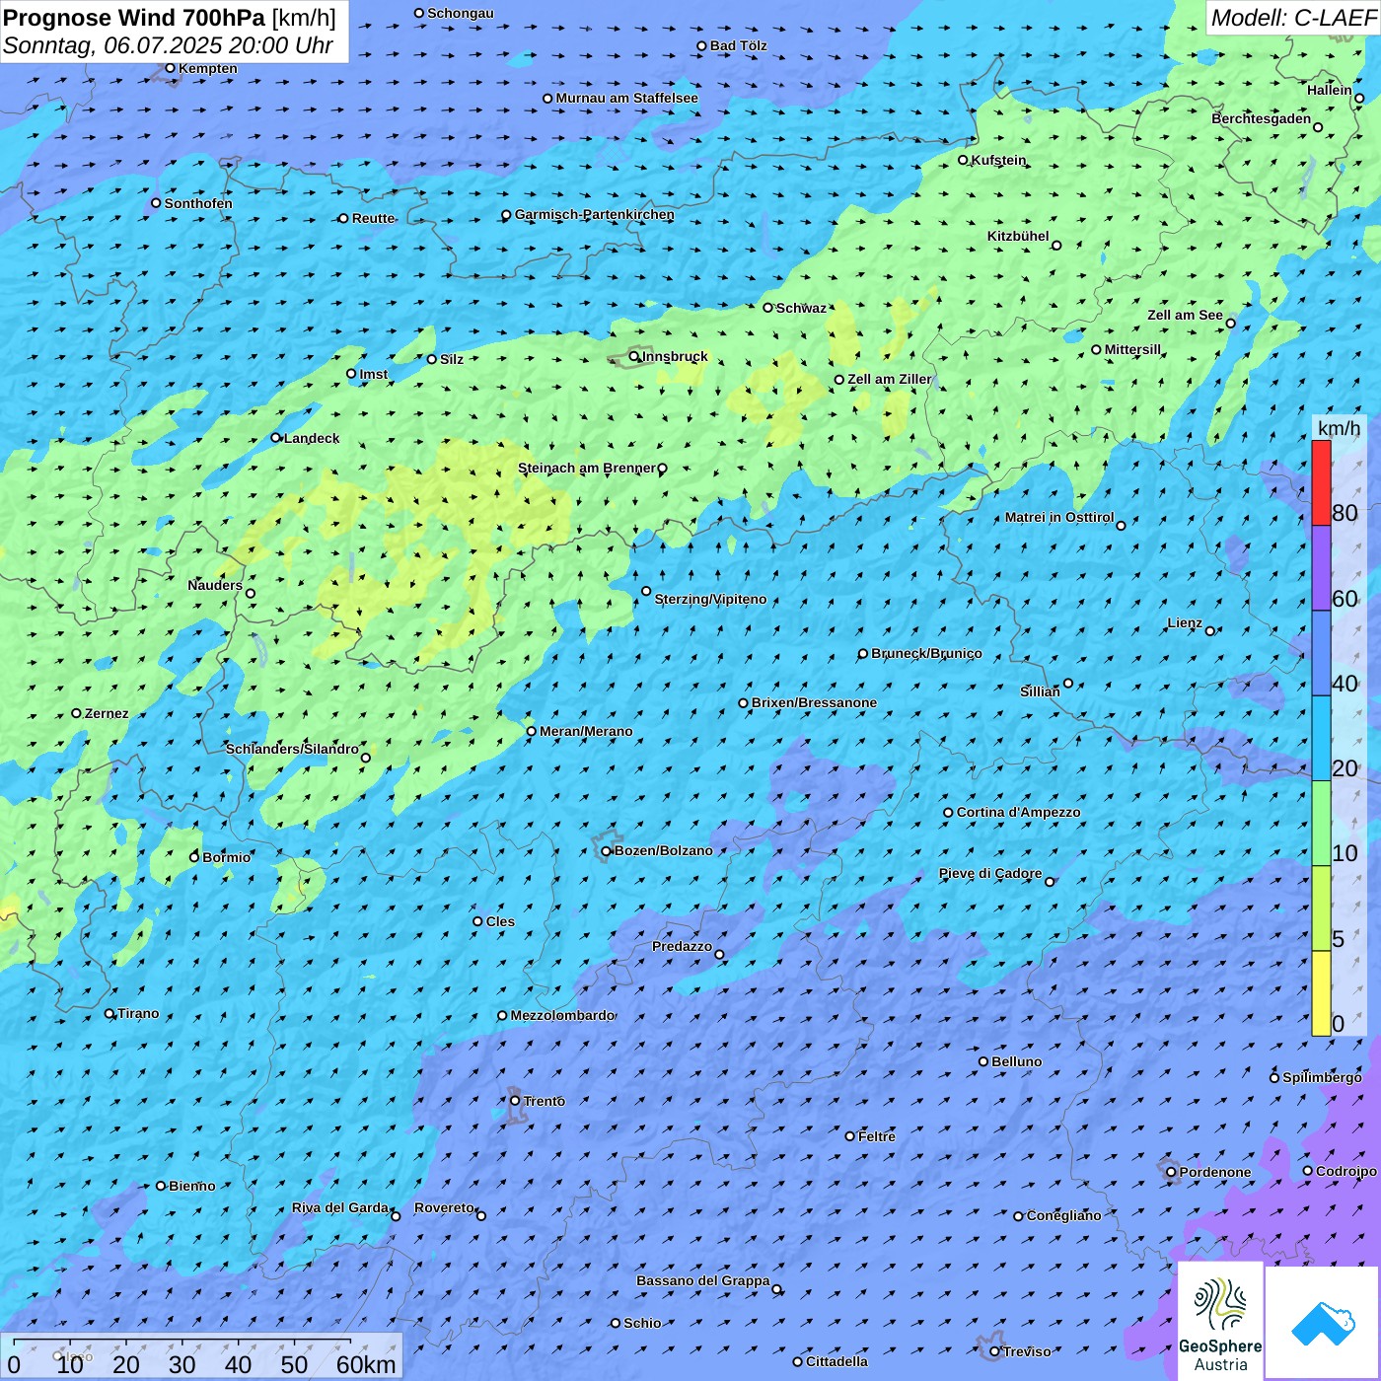Click the 'Bassano del Grappa' label
This screenshot has height=1381, width=1381.
(x=703, y=1280)
